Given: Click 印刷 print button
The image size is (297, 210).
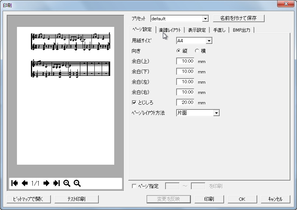Looking at the screenshot, I should click(209, 199).
